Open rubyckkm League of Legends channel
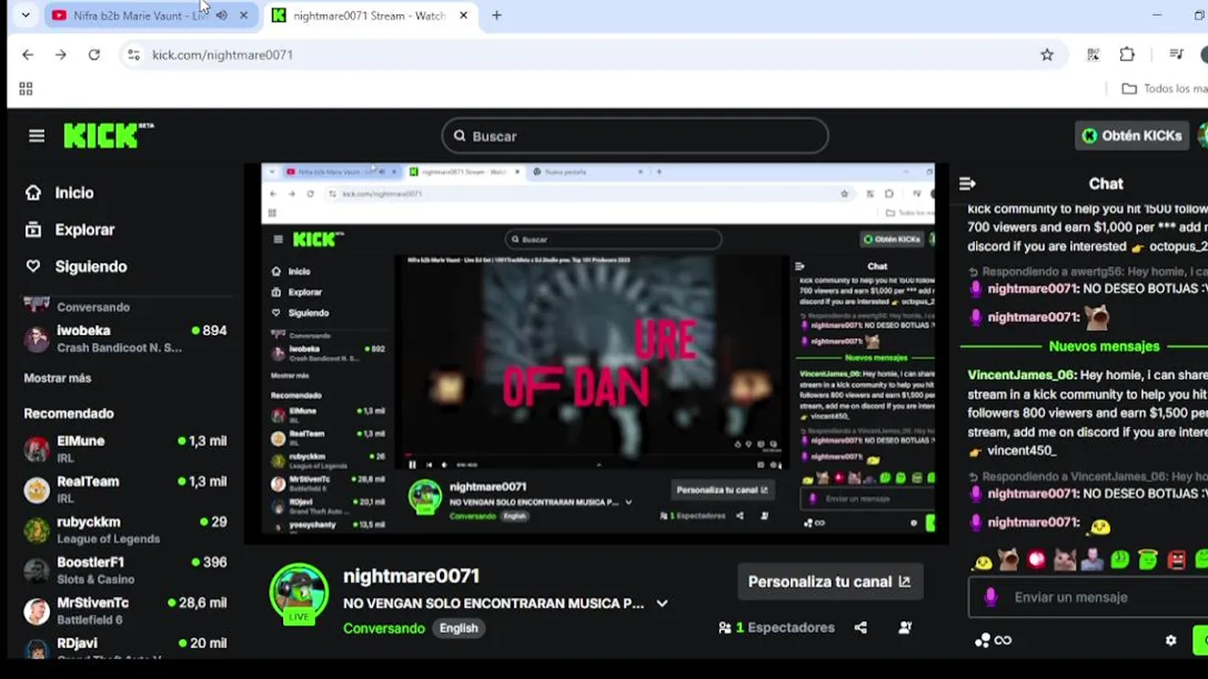The image size is (1208, 679). (x=126, y=530)
